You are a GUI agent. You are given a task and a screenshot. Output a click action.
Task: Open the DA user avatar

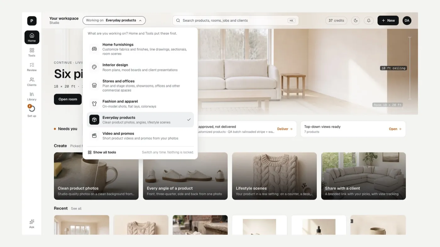tap(407, 20)
